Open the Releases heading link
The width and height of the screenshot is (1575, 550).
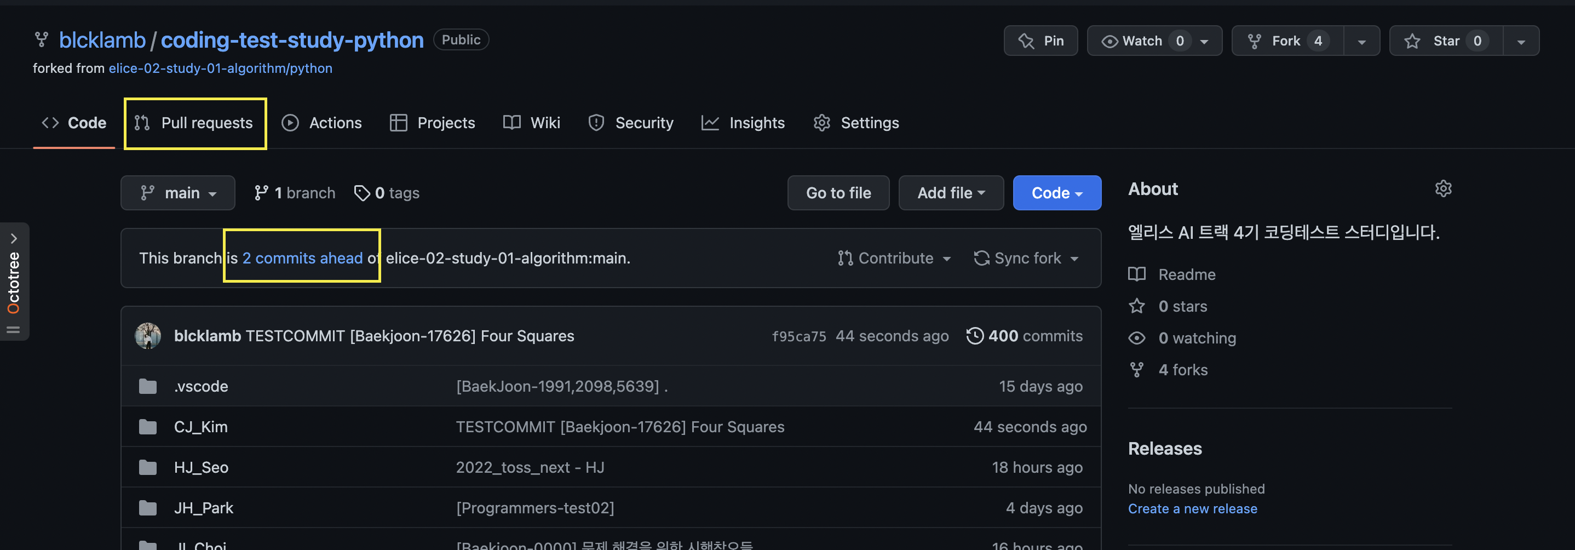click(x=1165, y=449)
